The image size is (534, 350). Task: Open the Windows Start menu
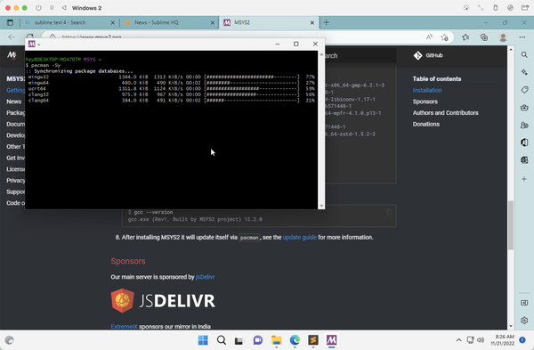(x=203, y=340)
